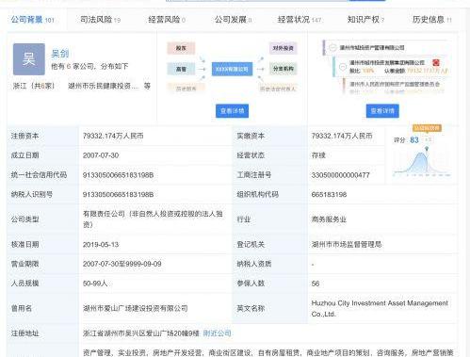
Task: Click 湖州市城市投资发展集团有限公司 in equity tree
Action: pos(387,62)
